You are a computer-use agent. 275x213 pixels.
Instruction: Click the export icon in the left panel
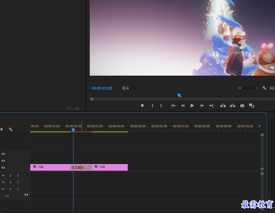coord(77,108)
